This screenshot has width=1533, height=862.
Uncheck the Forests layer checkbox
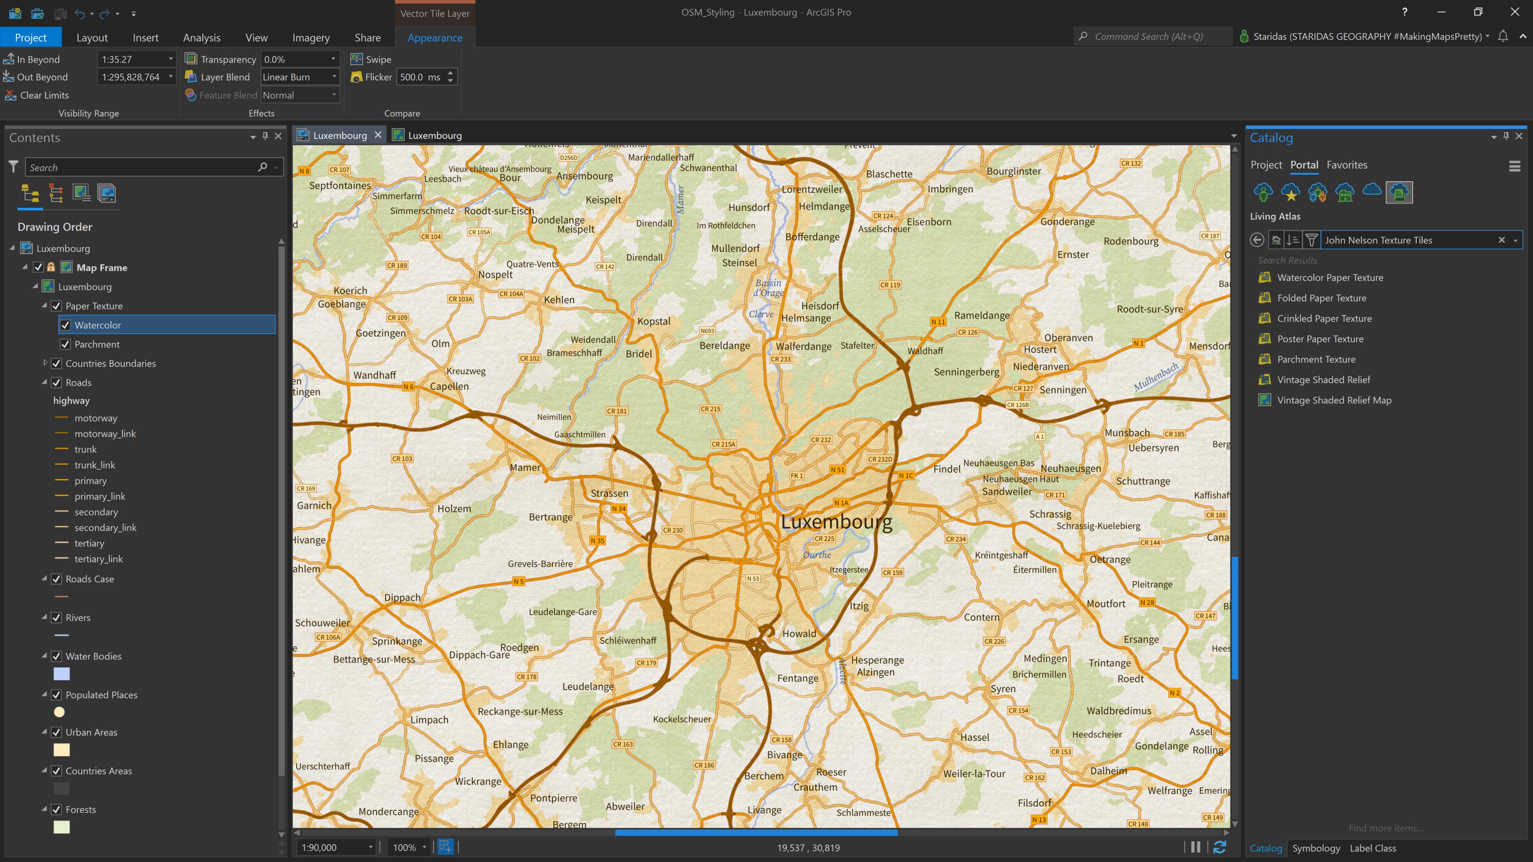coord(56,810)
